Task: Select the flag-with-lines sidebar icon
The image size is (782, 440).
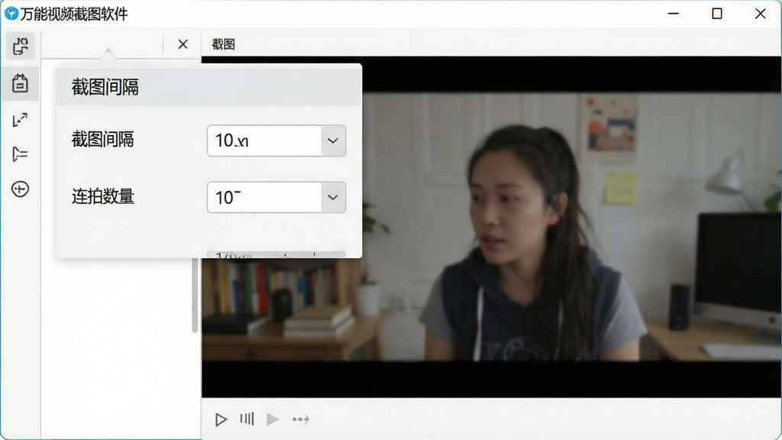Action: pos(20,154)
